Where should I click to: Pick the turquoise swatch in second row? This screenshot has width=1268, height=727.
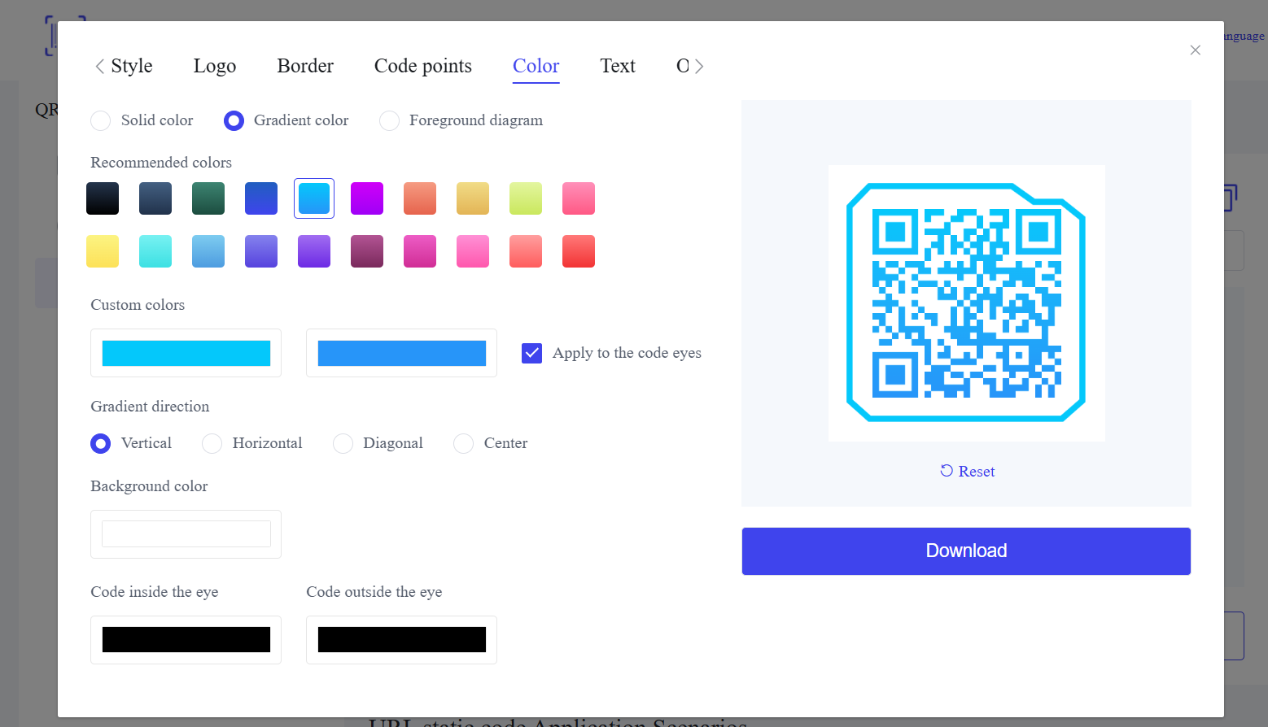[x=155, y=251]
